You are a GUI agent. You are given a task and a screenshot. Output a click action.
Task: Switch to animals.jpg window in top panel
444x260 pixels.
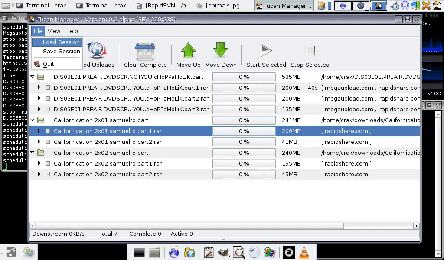coord(224,5)
